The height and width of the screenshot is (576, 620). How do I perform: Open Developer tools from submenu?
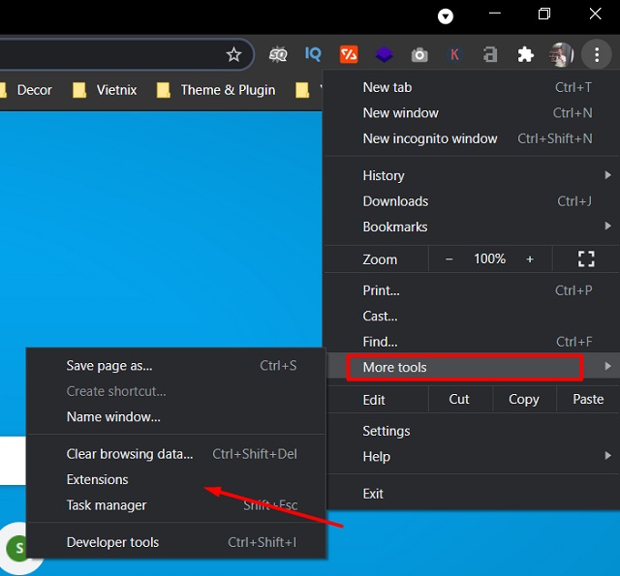click(x=176, y=542)
